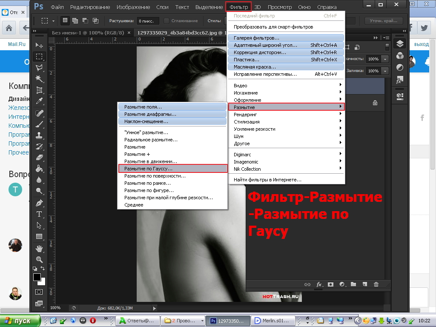Open the opacity 100% dropdown arrow
Image resolution: width=436 pixels, height=327 pixels.
385,59
